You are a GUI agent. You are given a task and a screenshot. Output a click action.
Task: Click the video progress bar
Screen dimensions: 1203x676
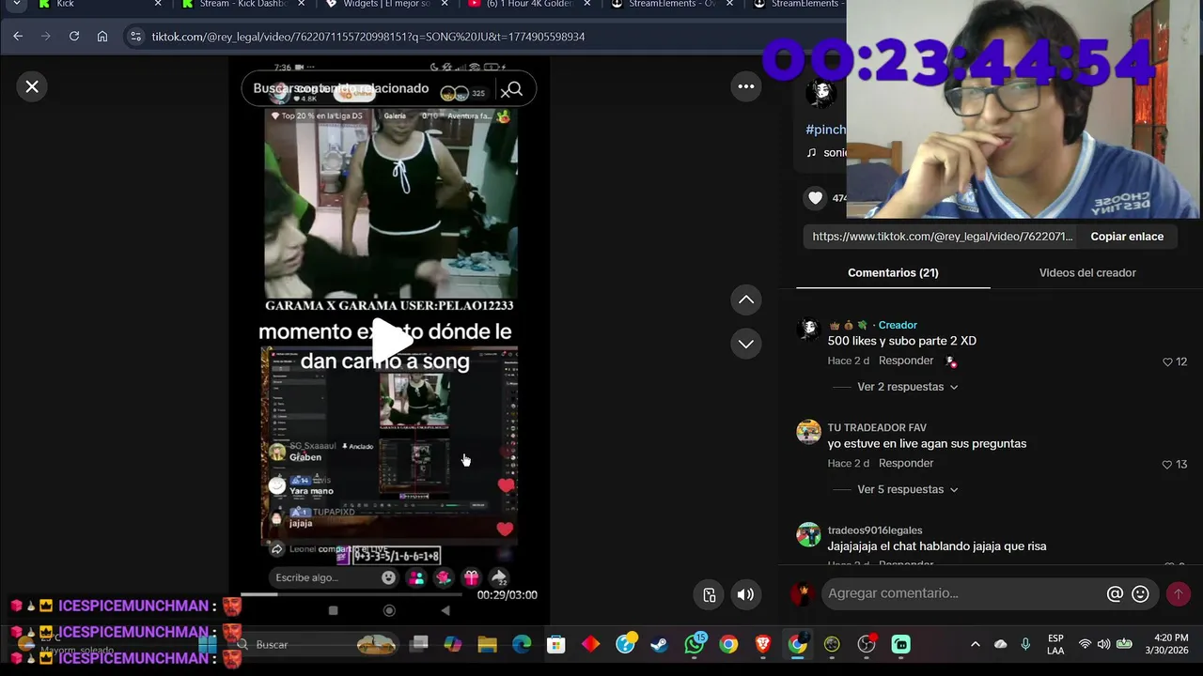(352, 593)
